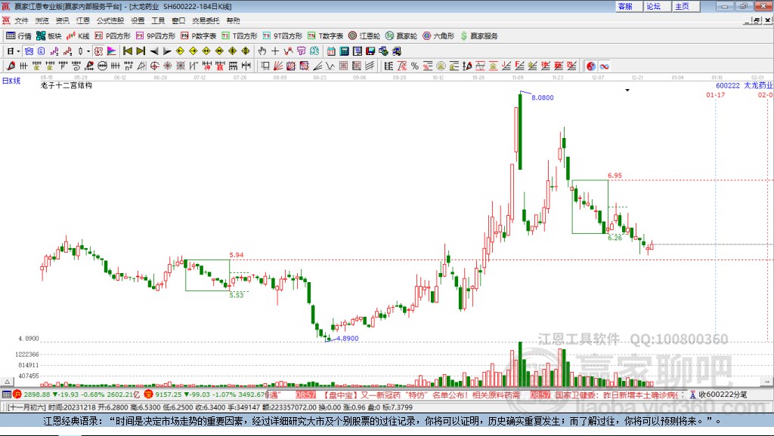Click the 6.95 red level label

click(615, 176)
